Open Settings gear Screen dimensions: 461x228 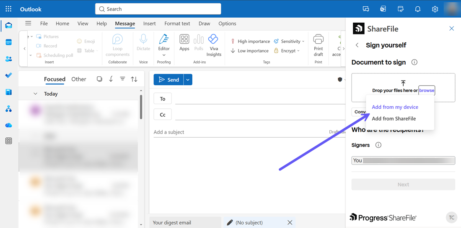(x=435, y=9)
